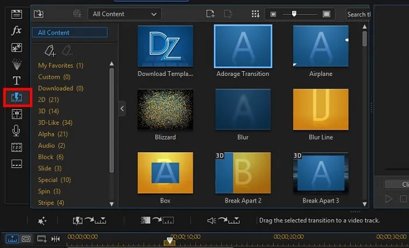Screen dimensions: 409x248
Task: Click the library search field
Action: (358, 15)
